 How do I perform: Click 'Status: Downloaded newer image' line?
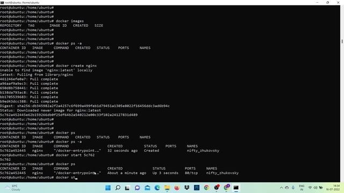51,110
